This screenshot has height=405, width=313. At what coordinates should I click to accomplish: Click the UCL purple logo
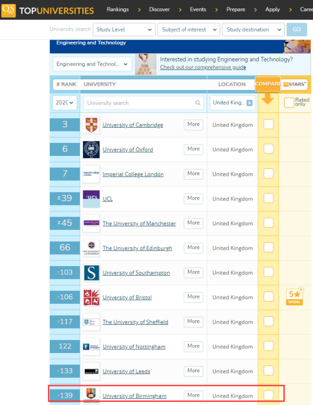91,199
